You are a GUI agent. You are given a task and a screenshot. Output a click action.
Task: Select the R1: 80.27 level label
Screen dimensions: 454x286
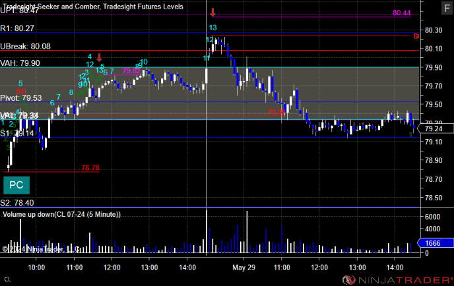pos(17,28)
